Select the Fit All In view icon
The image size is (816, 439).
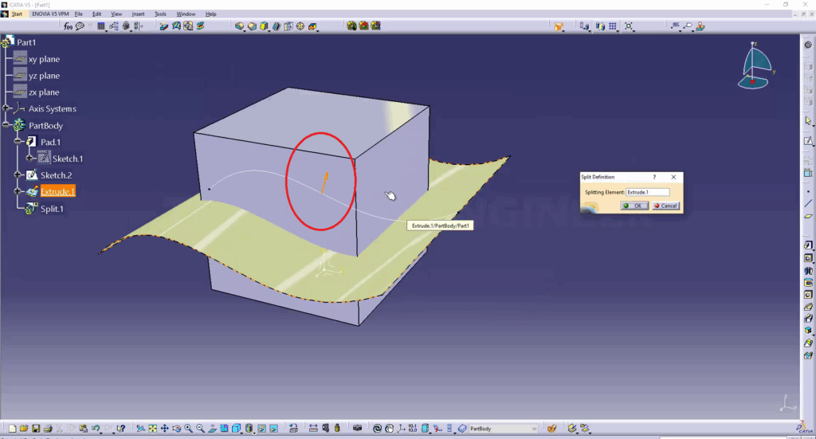(152, 429)
